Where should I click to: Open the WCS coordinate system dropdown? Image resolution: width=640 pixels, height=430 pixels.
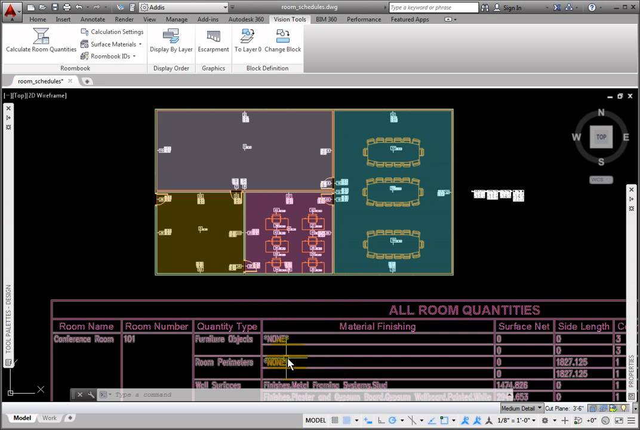pos(601,180)
